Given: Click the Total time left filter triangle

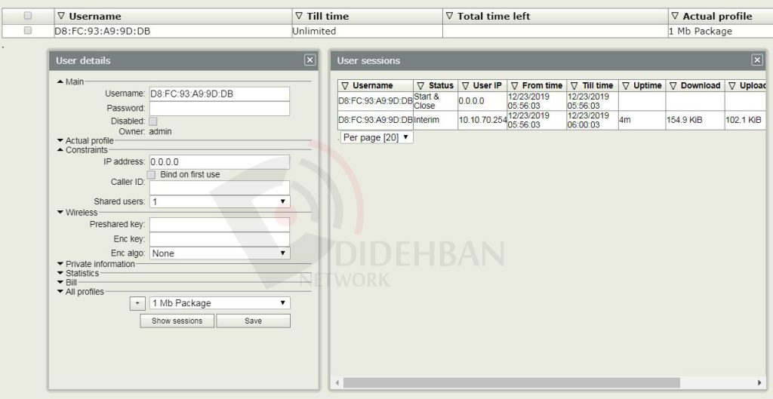Looking at the screenshot, I should click(x=449, y=16).
